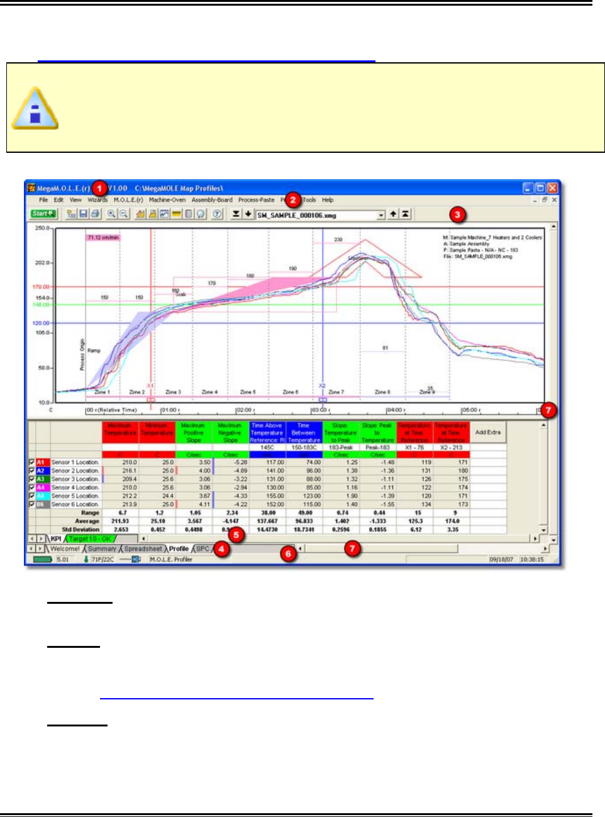Click the gray cylinder toolbar icon
Image resolution: width=605 pixels, height=817 pixels.
click(188, 214)
